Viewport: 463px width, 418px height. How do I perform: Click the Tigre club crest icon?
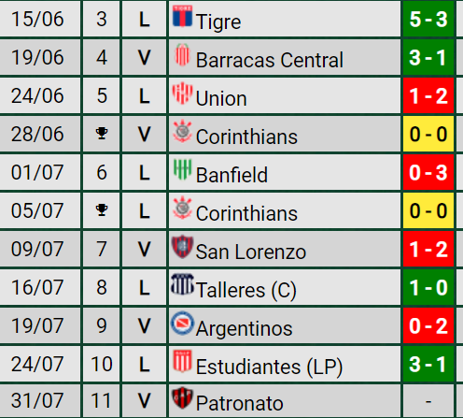pos(182,16)
